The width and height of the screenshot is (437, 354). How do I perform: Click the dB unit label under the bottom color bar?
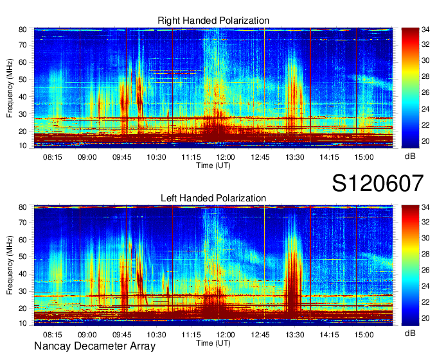click(410, 333)
